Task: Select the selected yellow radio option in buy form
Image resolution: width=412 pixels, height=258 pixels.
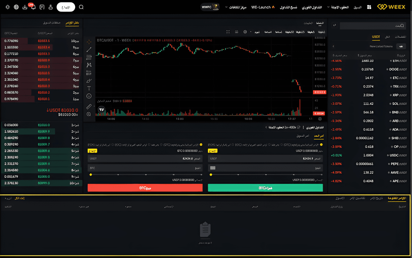Action: coord(321,145)
